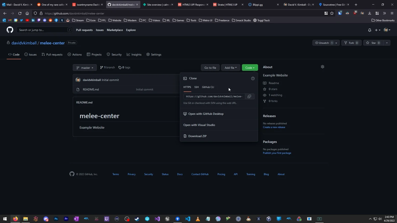397x223 pixels.
Task: Click the Readme book icon in About
Action: (264, 83)
